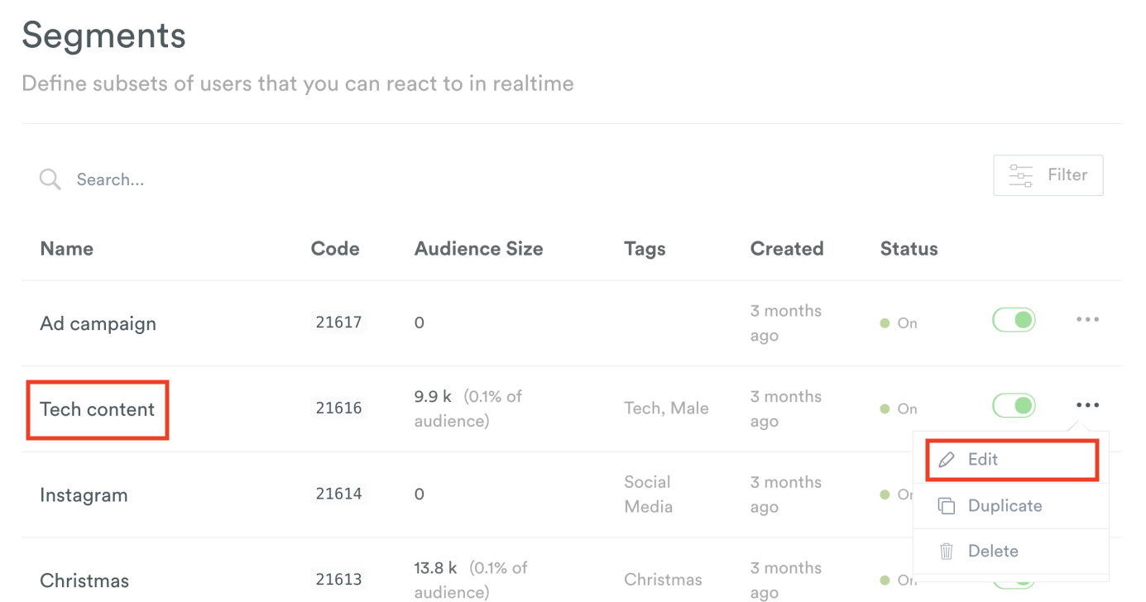The height and width of the screenshot is (602, 1146).
Task: Click the Code column header
Action: pyautogui.click(x=335, y=249)
